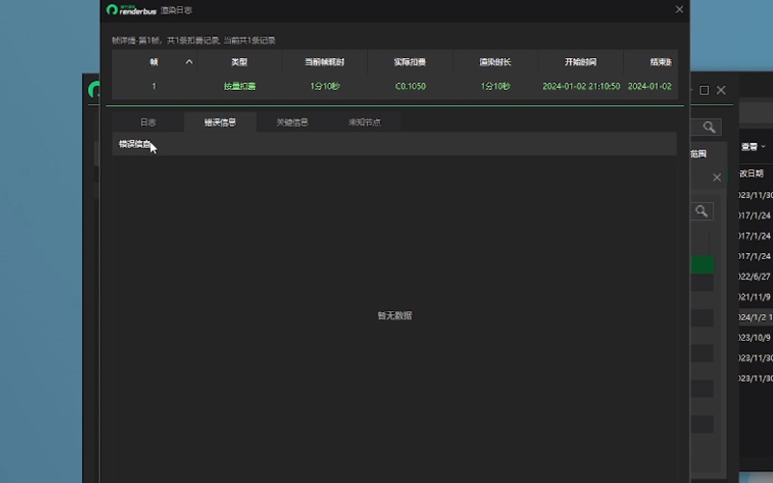
Task: Select frame number 1 cell in the table
Action: point(154,86)
